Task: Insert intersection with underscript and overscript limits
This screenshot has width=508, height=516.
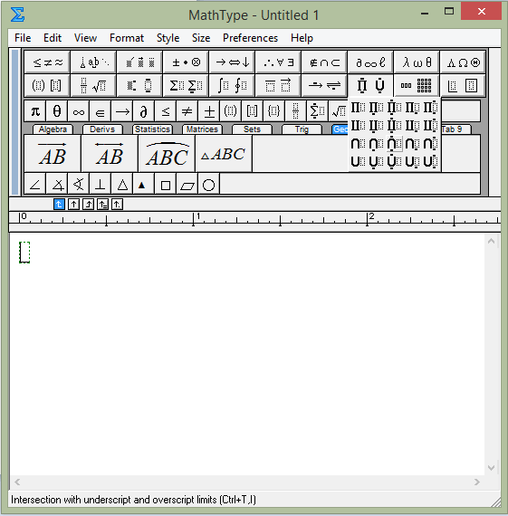Action: (x=394, y=143)
